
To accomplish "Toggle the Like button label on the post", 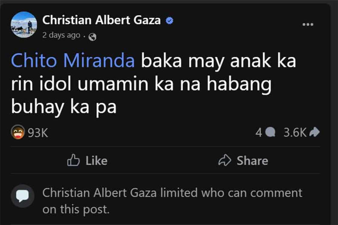I will tap(96, 161).
